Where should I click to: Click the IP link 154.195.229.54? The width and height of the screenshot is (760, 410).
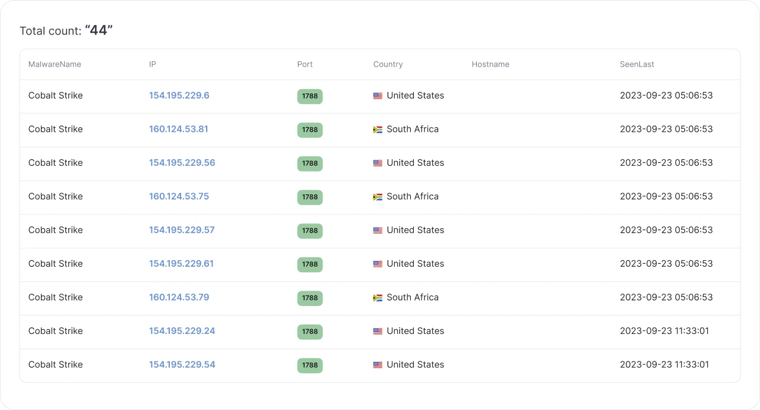[182, 365]
